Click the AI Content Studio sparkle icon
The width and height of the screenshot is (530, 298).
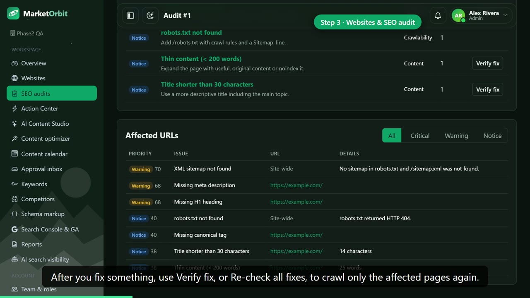[14, 124]
